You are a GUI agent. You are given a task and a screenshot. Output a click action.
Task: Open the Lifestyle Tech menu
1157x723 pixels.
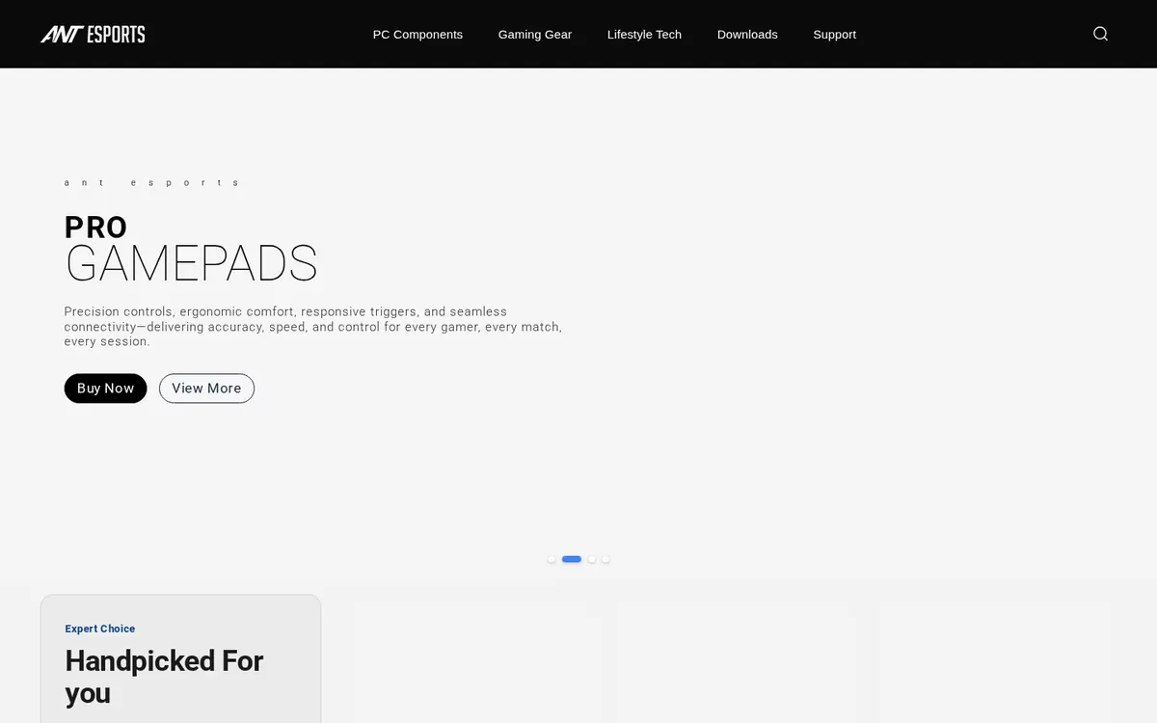point(644,34)
